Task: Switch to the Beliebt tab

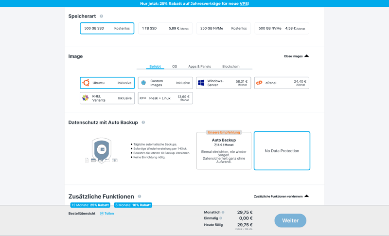Action: (155, 67)
